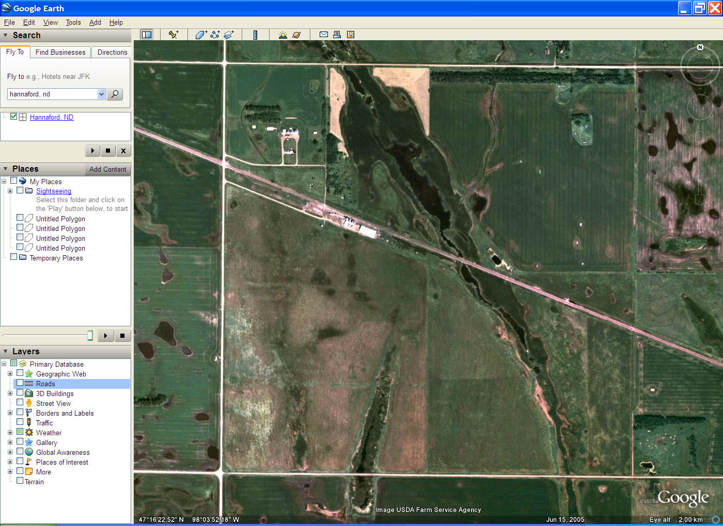Toggle the sunlight toolbar icon
This screenshot has width=723, height=526.
point(282,35)
